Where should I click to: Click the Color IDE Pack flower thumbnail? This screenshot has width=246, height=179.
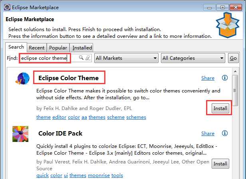tap(20, 134)
